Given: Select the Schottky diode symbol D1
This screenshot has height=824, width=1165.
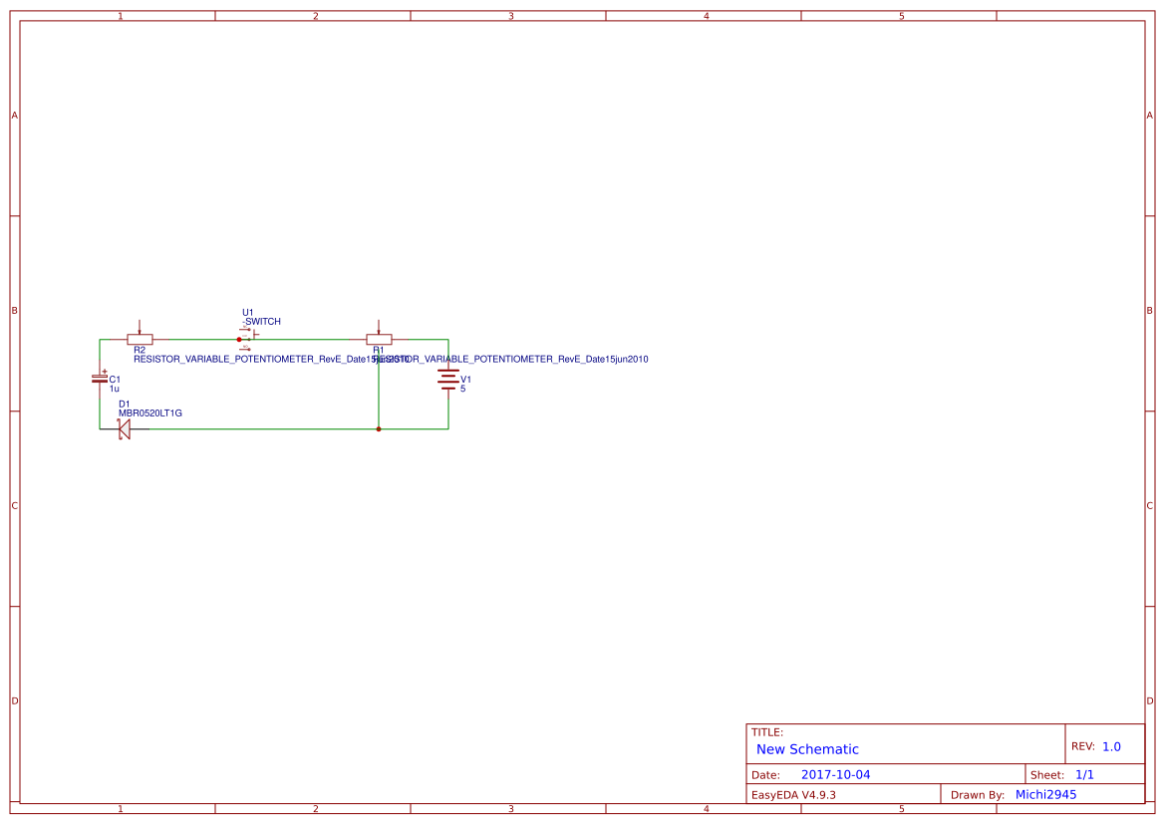Looking at the screenshot, I should click(x=124, y=428).
